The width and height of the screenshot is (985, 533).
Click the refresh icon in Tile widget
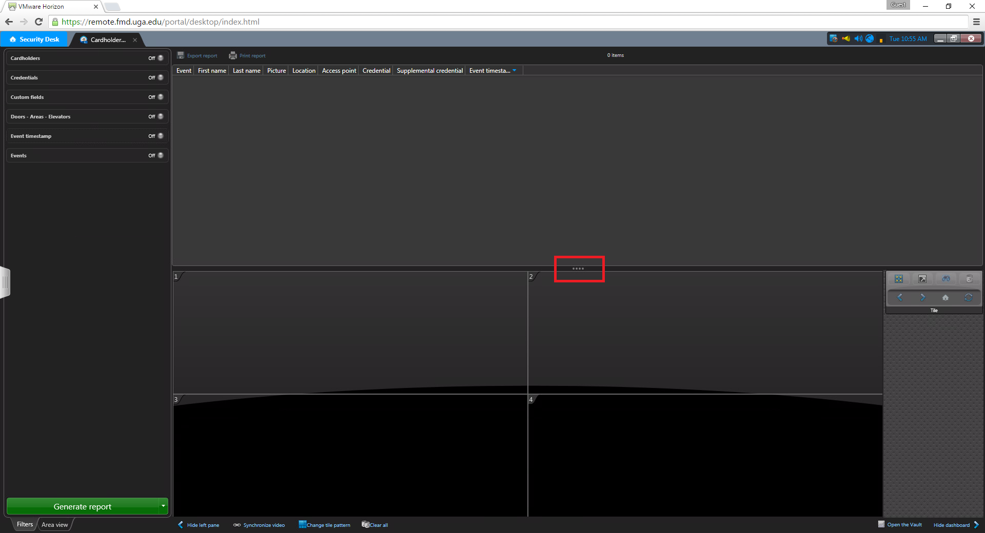968,297
